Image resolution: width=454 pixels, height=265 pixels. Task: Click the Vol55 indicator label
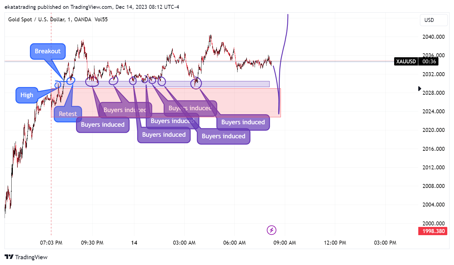pyautogui.click(x=101, y=19)
